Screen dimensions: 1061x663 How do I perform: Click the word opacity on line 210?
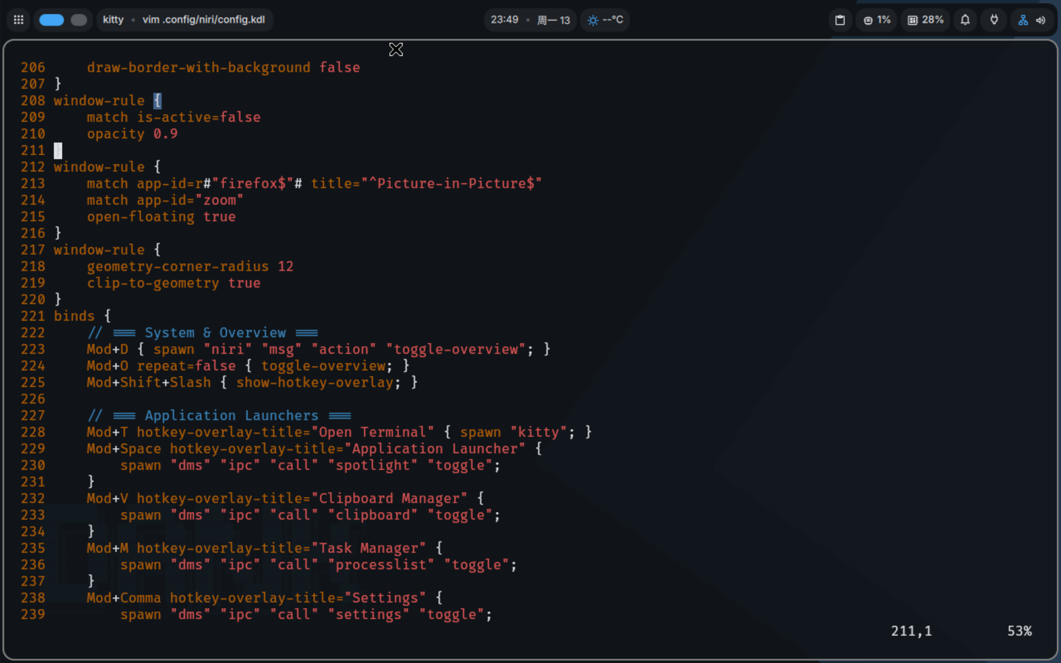(115, 134)
